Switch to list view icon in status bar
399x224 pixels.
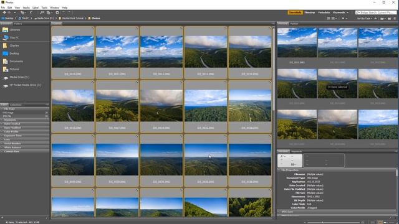click(x=392, y=223)
